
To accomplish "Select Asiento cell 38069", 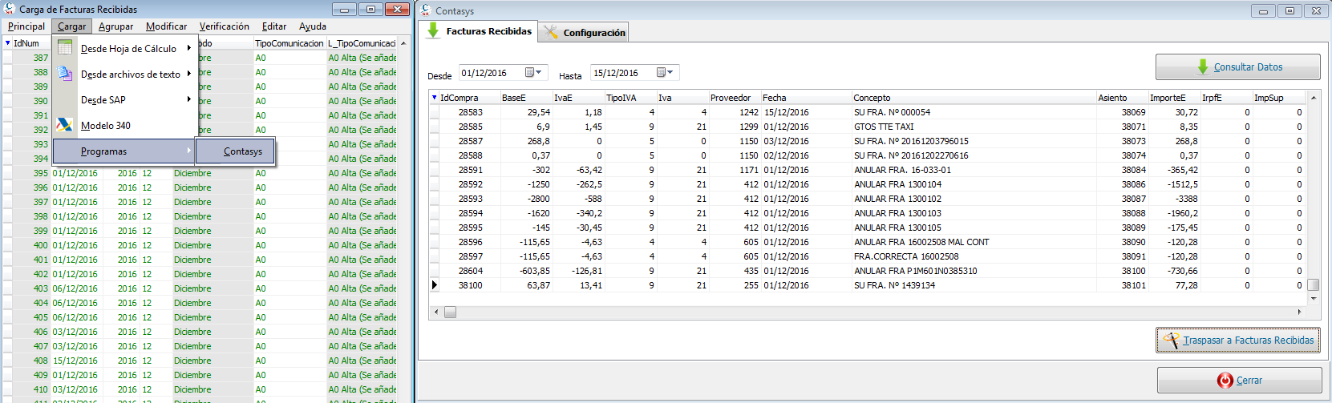I will click(x=1122, y=112).
